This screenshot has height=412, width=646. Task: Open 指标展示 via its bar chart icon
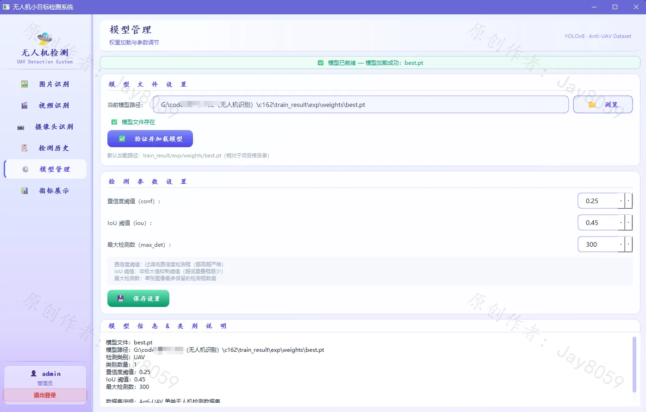point(25,191)
